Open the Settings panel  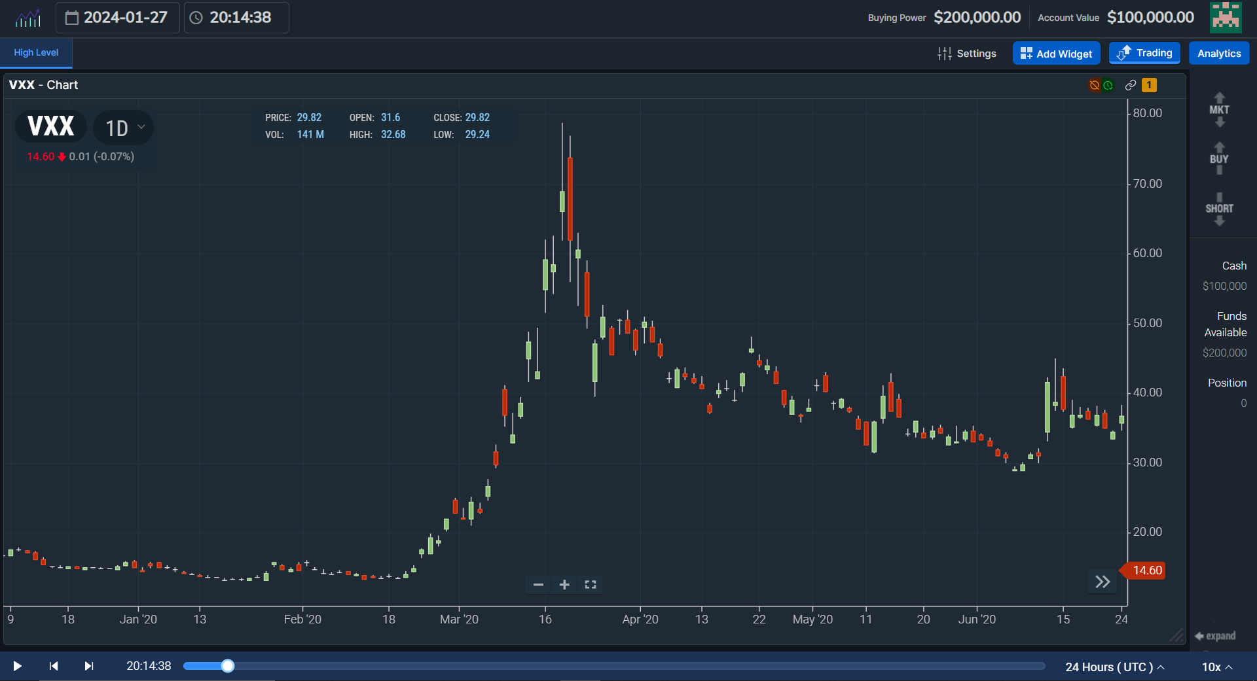click(x=967, y=53)
